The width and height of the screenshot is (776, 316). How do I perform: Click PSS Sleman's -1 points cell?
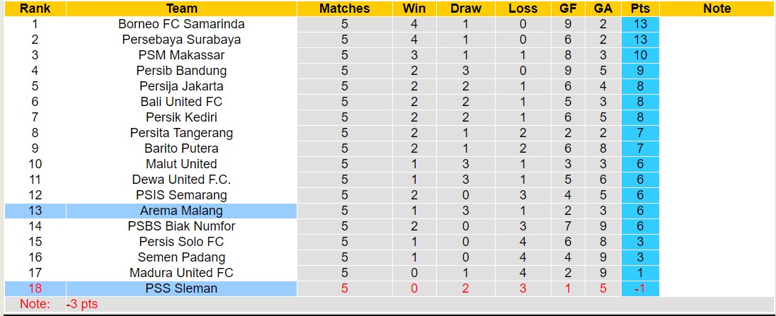click(x=640, y=288)
